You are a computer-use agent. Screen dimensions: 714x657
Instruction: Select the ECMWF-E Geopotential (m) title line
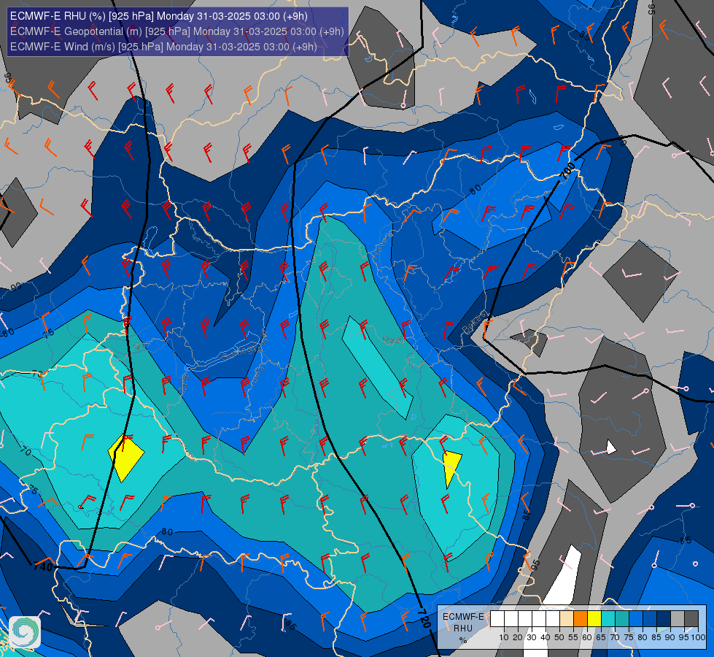[177, 31]
